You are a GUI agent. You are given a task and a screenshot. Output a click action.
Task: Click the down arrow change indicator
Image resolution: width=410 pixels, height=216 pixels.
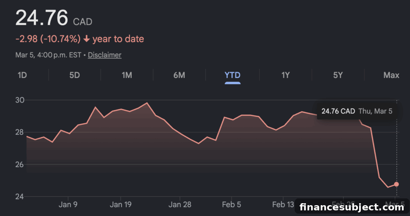[x=86, y=39]
